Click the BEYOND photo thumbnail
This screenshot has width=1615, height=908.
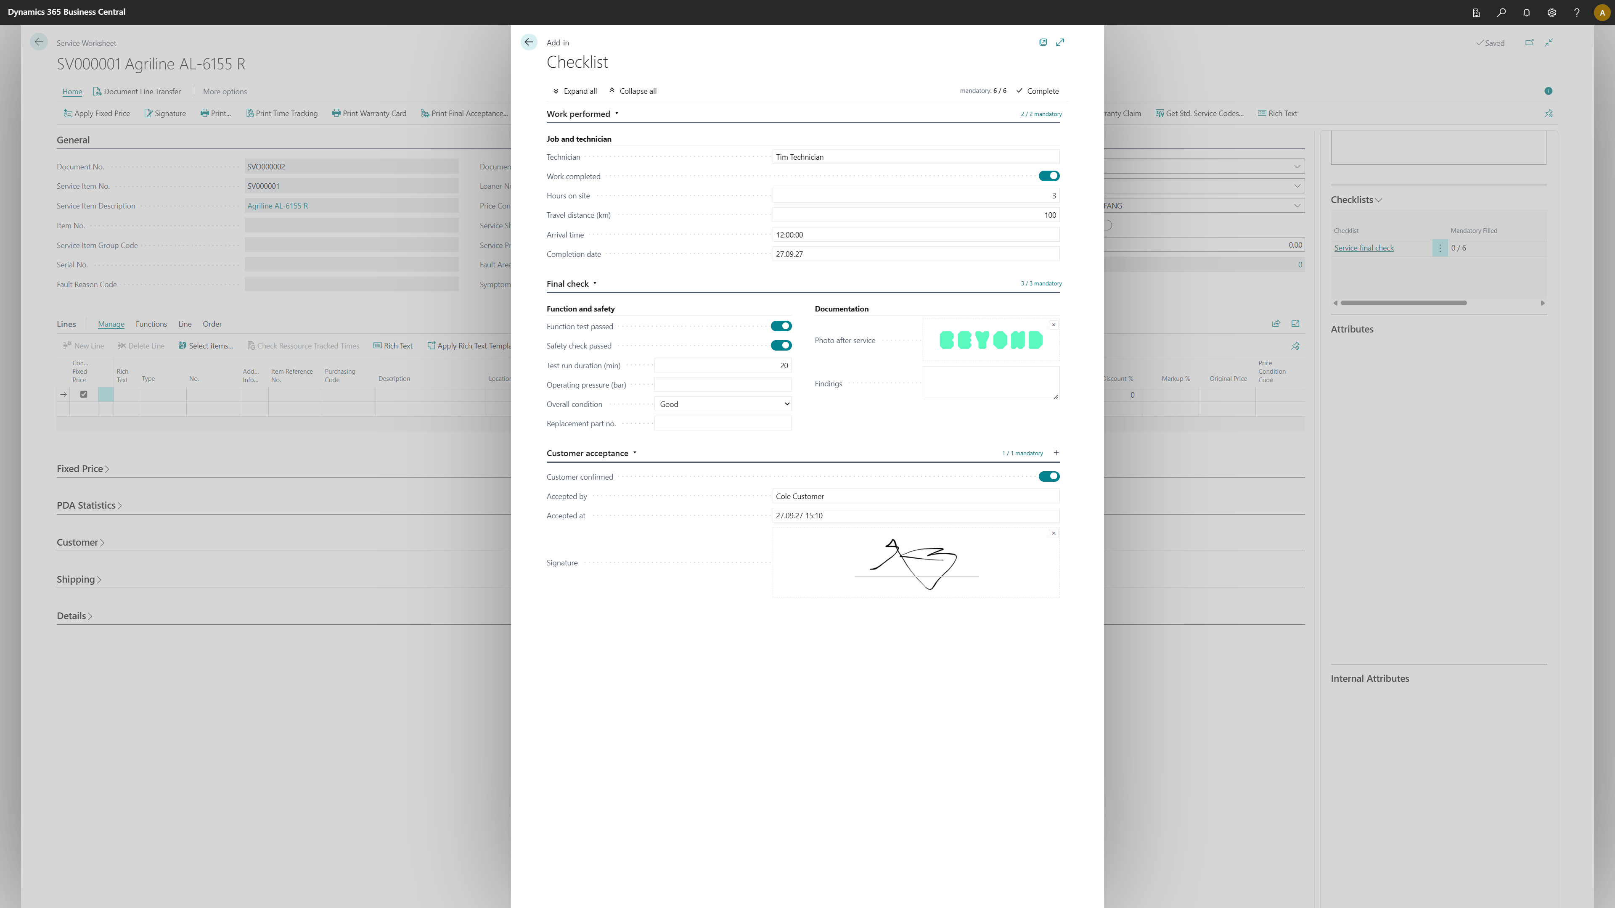coord(990,340)
